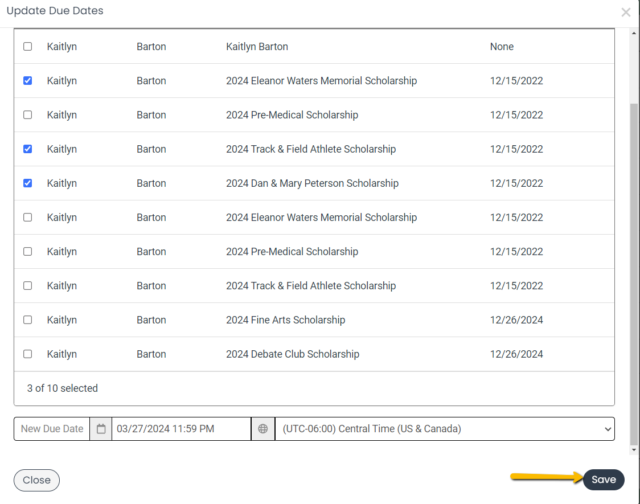Click the 03/27/2024 11:59 PM date field
This screenshot has height=504, width=640.
181,429
